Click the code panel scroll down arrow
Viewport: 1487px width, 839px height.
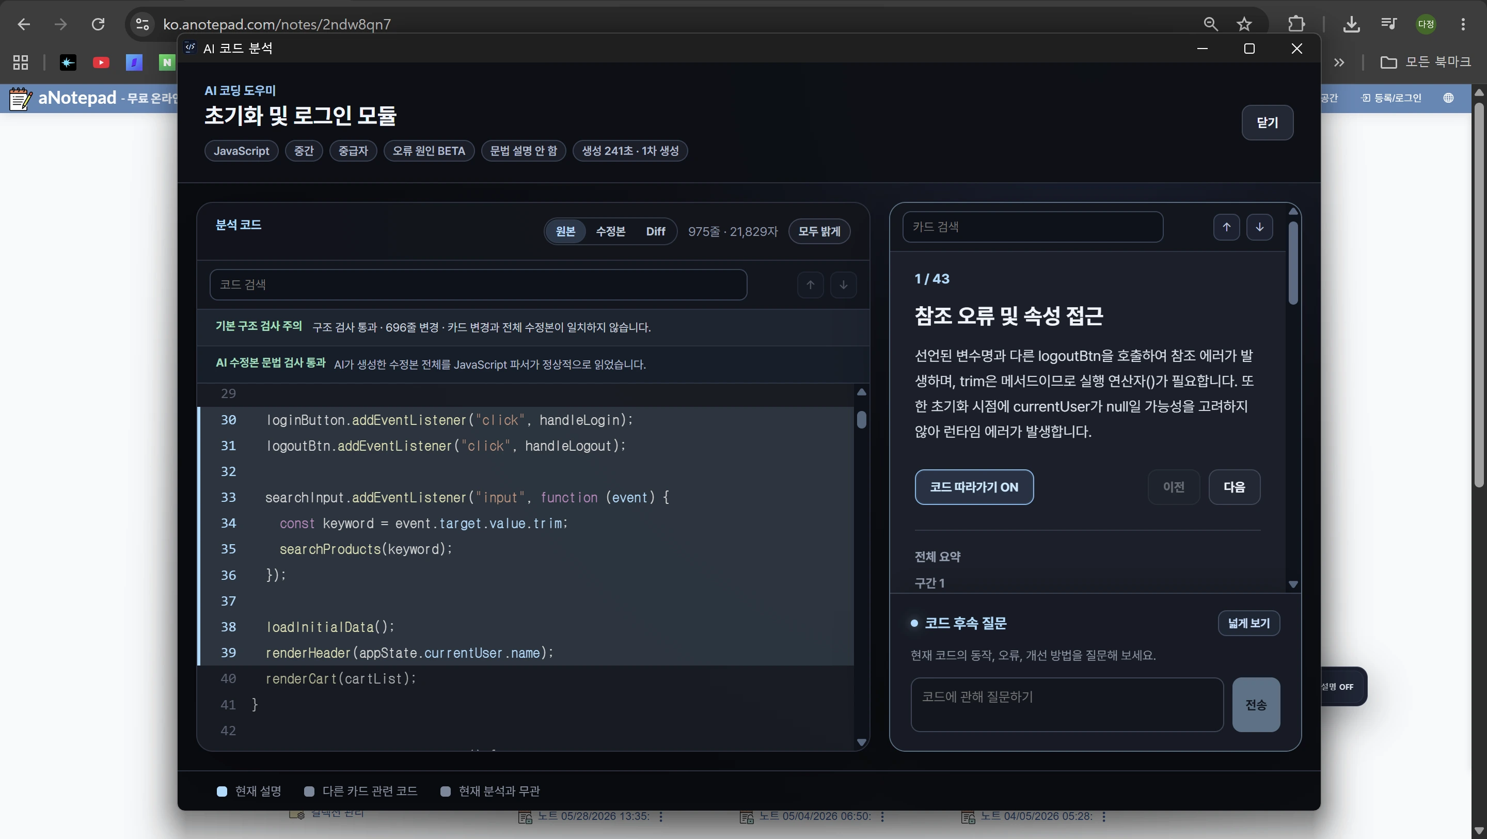[x=861, y=742]
